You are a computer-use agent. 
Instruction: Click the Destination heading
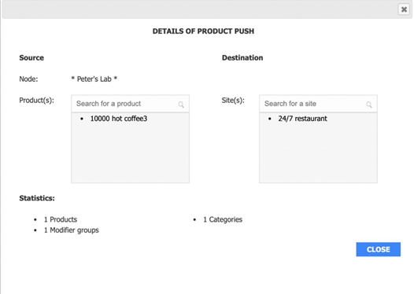(x=242, y=57)
